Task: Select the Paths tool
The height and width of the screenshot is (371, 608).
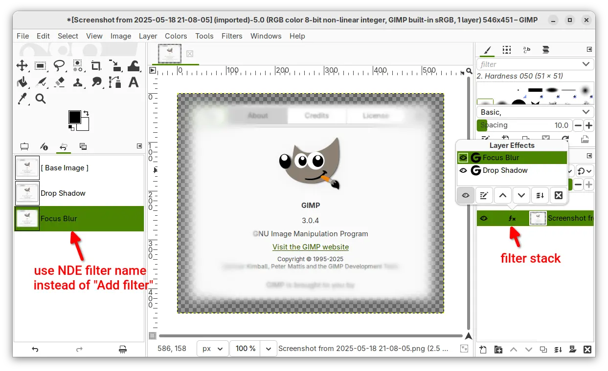Action: pyautogui.click(x=115, y=82)
